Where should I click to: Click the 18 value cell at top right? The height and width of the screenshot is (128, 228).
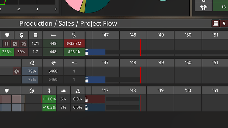pyautogui.click(x=220, y=7)
